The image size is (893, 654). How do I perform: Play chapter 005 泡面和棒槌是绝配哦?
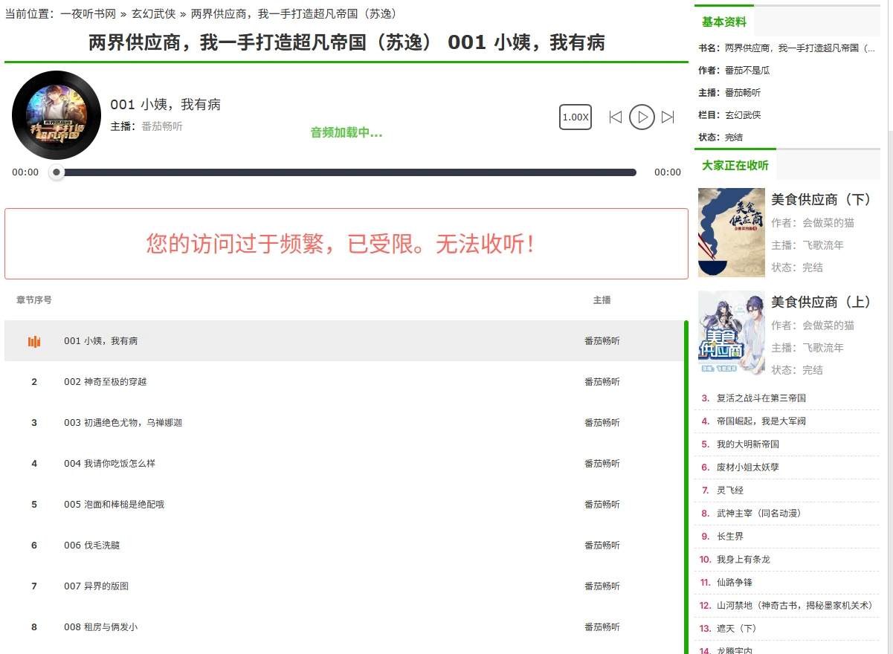point(114,505)
